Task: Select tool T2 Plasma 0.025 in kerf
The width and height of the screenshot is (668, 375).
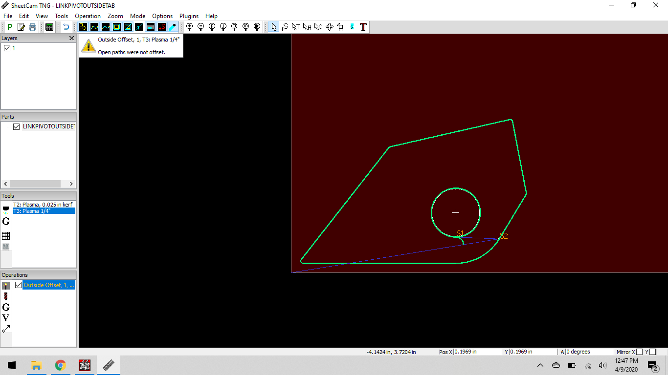Action: [44, 205]
